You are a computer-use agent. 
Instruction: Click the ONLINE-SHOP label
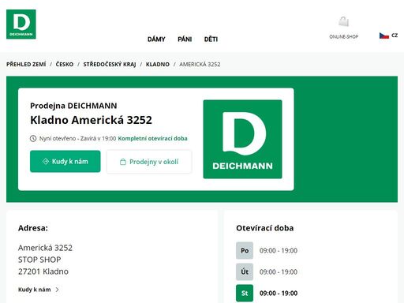point(343,36)
